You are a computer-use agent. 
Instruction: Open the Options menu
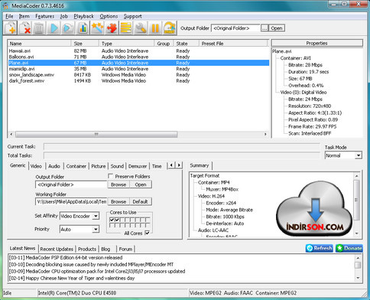click(x=109, y=16)
